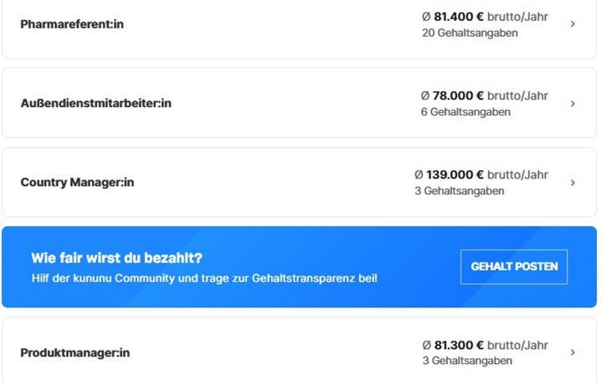Open the Außendienstmitarbeiter:in chevron arrow
Screen dimensions: 611x385
[572, 104]
